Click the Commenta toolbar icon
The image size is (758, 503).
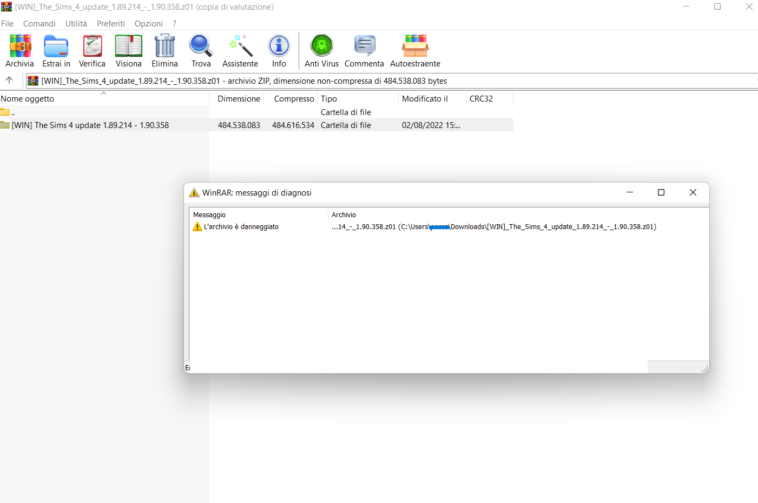point(365,46)
